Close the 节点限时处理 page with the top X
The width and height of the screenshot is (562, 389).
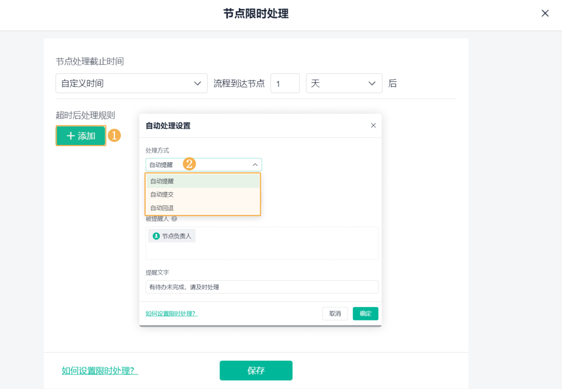coord(545,13)
